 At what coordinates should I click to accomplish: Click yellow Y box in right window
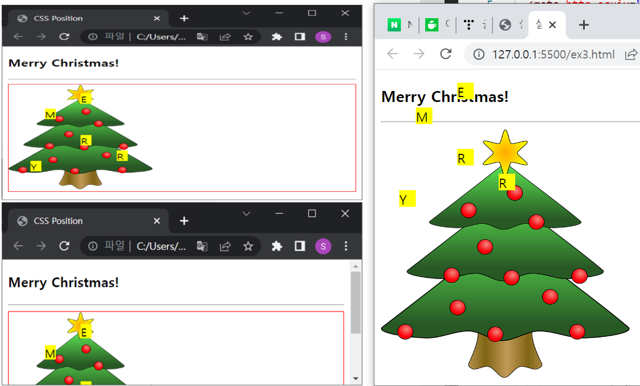(408, 199)
